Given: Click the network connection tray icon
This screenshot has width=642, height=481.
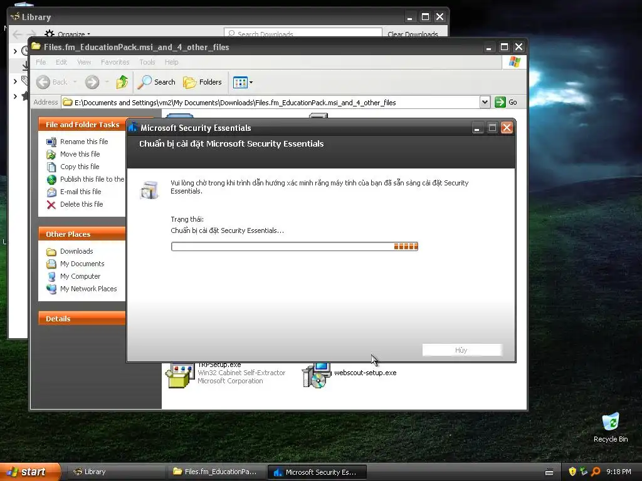Looking at the screenshot, I should (x=584, y=472).
